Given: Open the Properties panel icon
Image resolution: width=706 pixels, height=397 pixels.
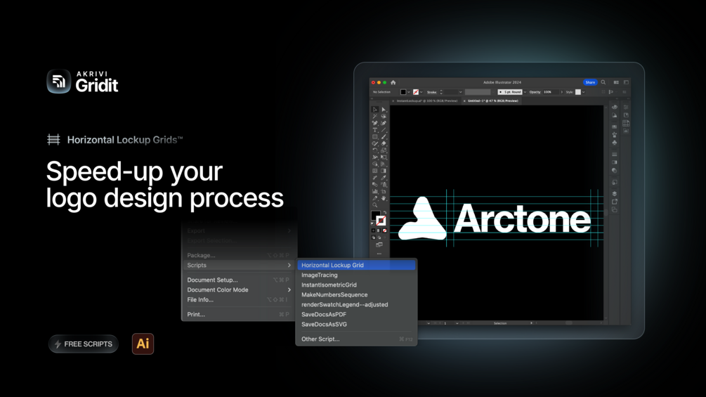Looking at the screenshot, I should point(626,107).
